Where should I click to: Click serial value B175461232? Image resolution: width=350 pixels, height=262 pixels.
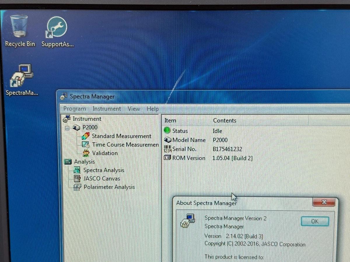click(227, 149)
